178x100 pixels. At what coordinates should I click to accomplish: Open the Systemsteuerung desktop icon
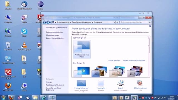8,60
